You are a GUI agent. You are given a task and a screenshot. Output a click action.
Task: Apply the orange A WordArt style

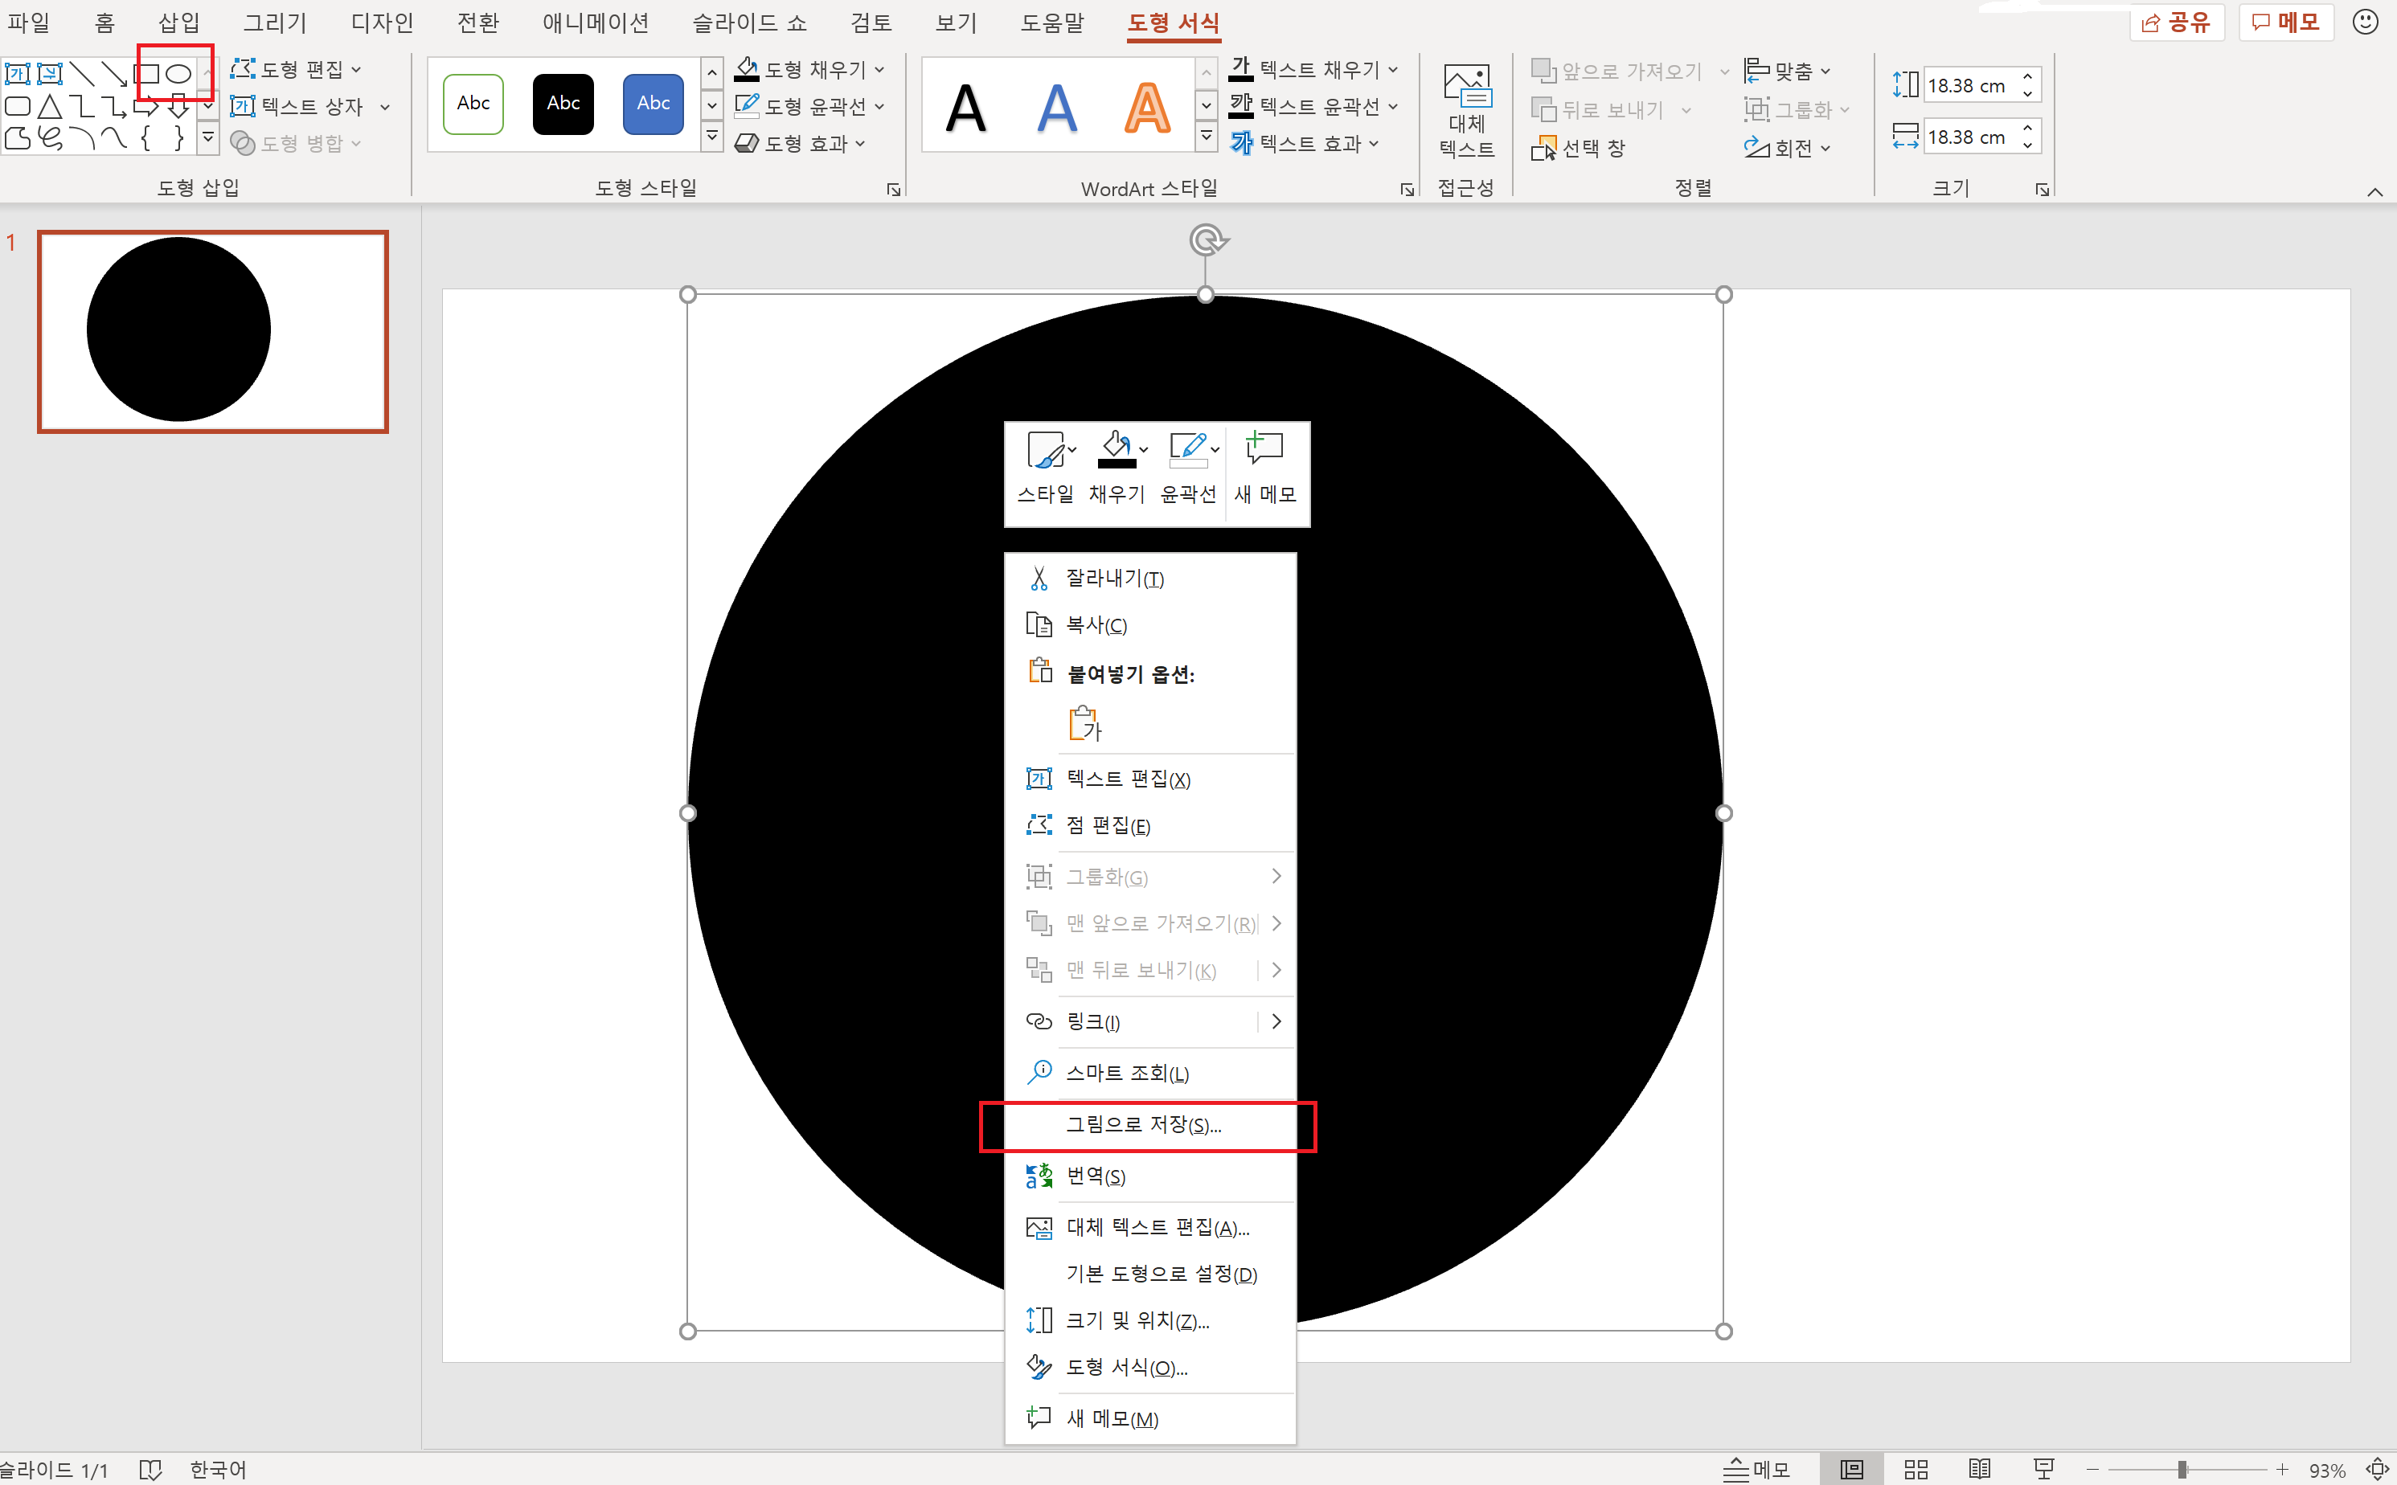(1146, 107)
